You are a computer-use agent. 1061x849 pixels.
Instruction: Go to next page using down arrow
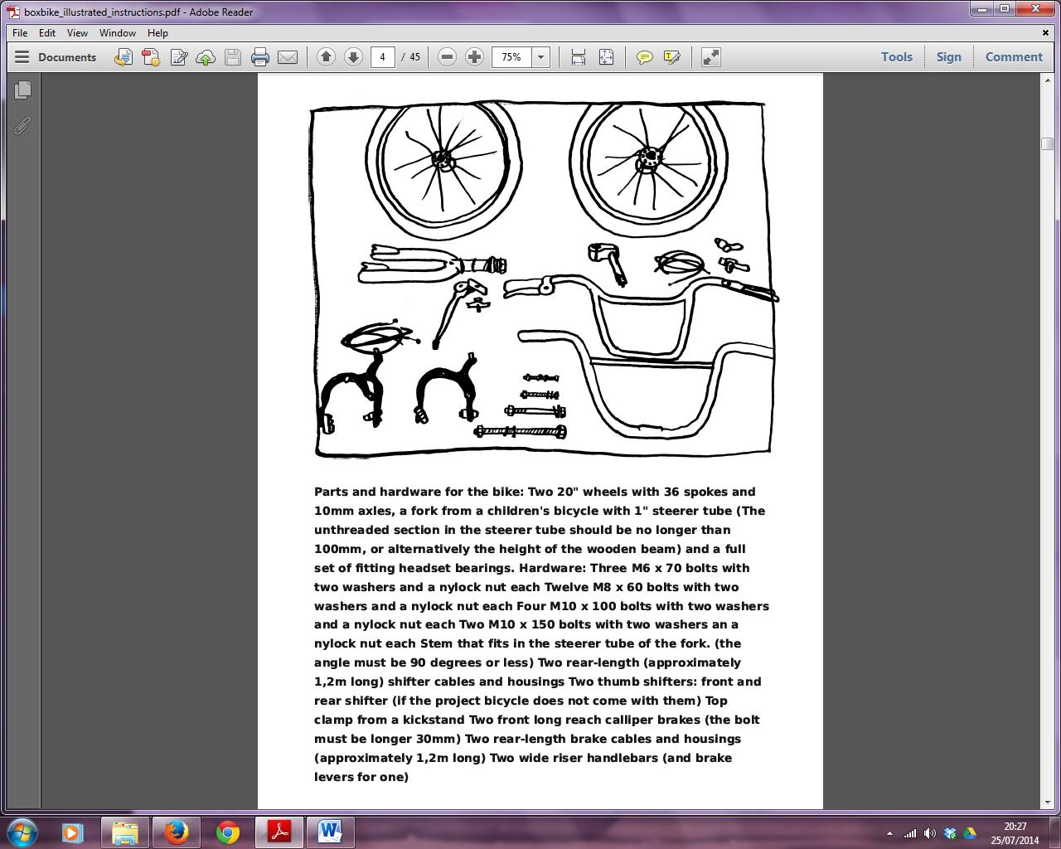[353, 57]
